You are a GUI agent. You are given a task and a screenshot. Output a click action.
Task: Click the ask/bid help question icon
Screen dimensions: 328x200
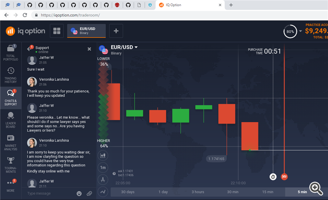[114, 173]
